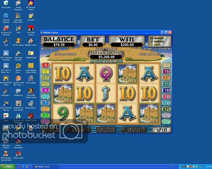
Task: Select iNetBet Casino taskbar button
Action: [x=46, y=167]
